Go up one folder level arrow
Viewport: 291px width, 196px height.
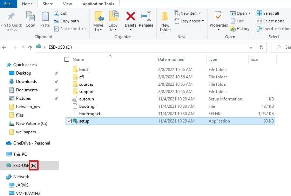(x=30, y=47)
